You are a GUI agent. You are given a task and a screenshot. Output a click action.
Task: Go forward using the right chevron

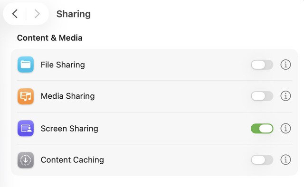37,14
